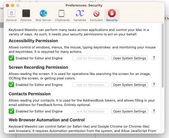Open the Clipboards preferences icon
Viewport: 169px width, 138px height.
[62, 13]
